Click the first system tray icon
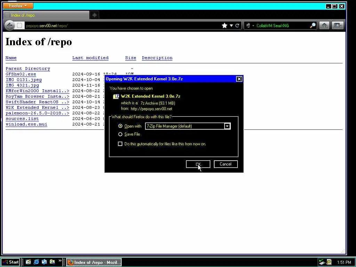Viewport: 356px width, 267px height. pos(322,262)
